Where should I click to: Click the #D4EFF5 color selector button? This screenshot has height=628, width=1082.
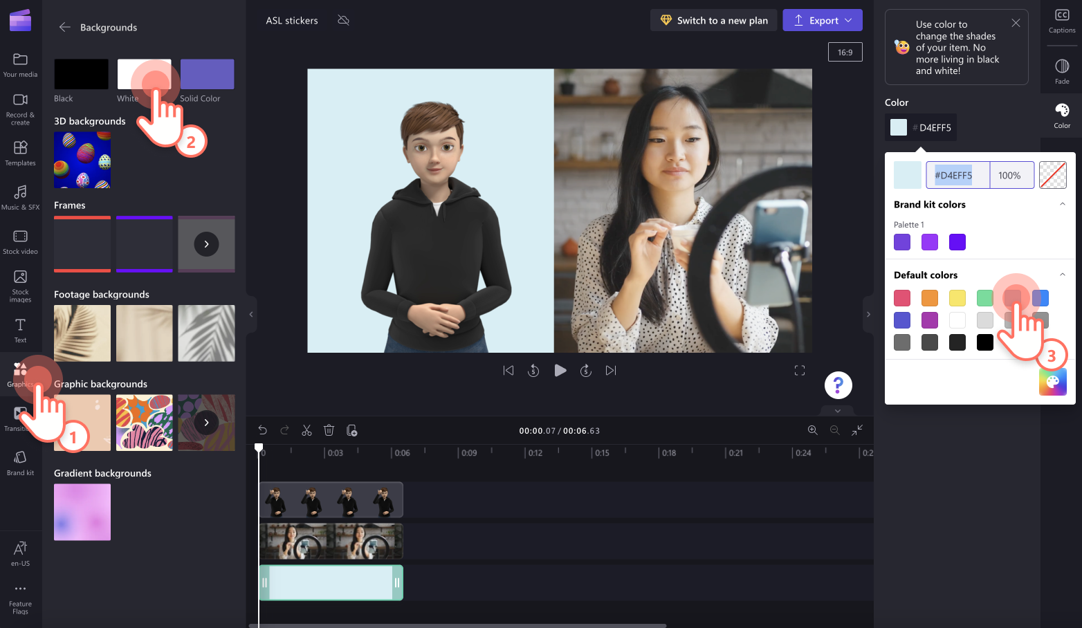pos(921,127)
